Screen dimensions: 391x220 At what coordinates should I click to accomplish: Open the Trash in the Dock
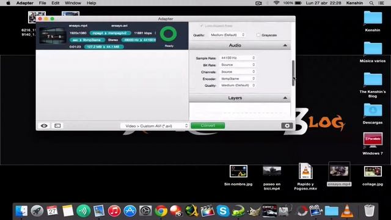tap(369, 211)
